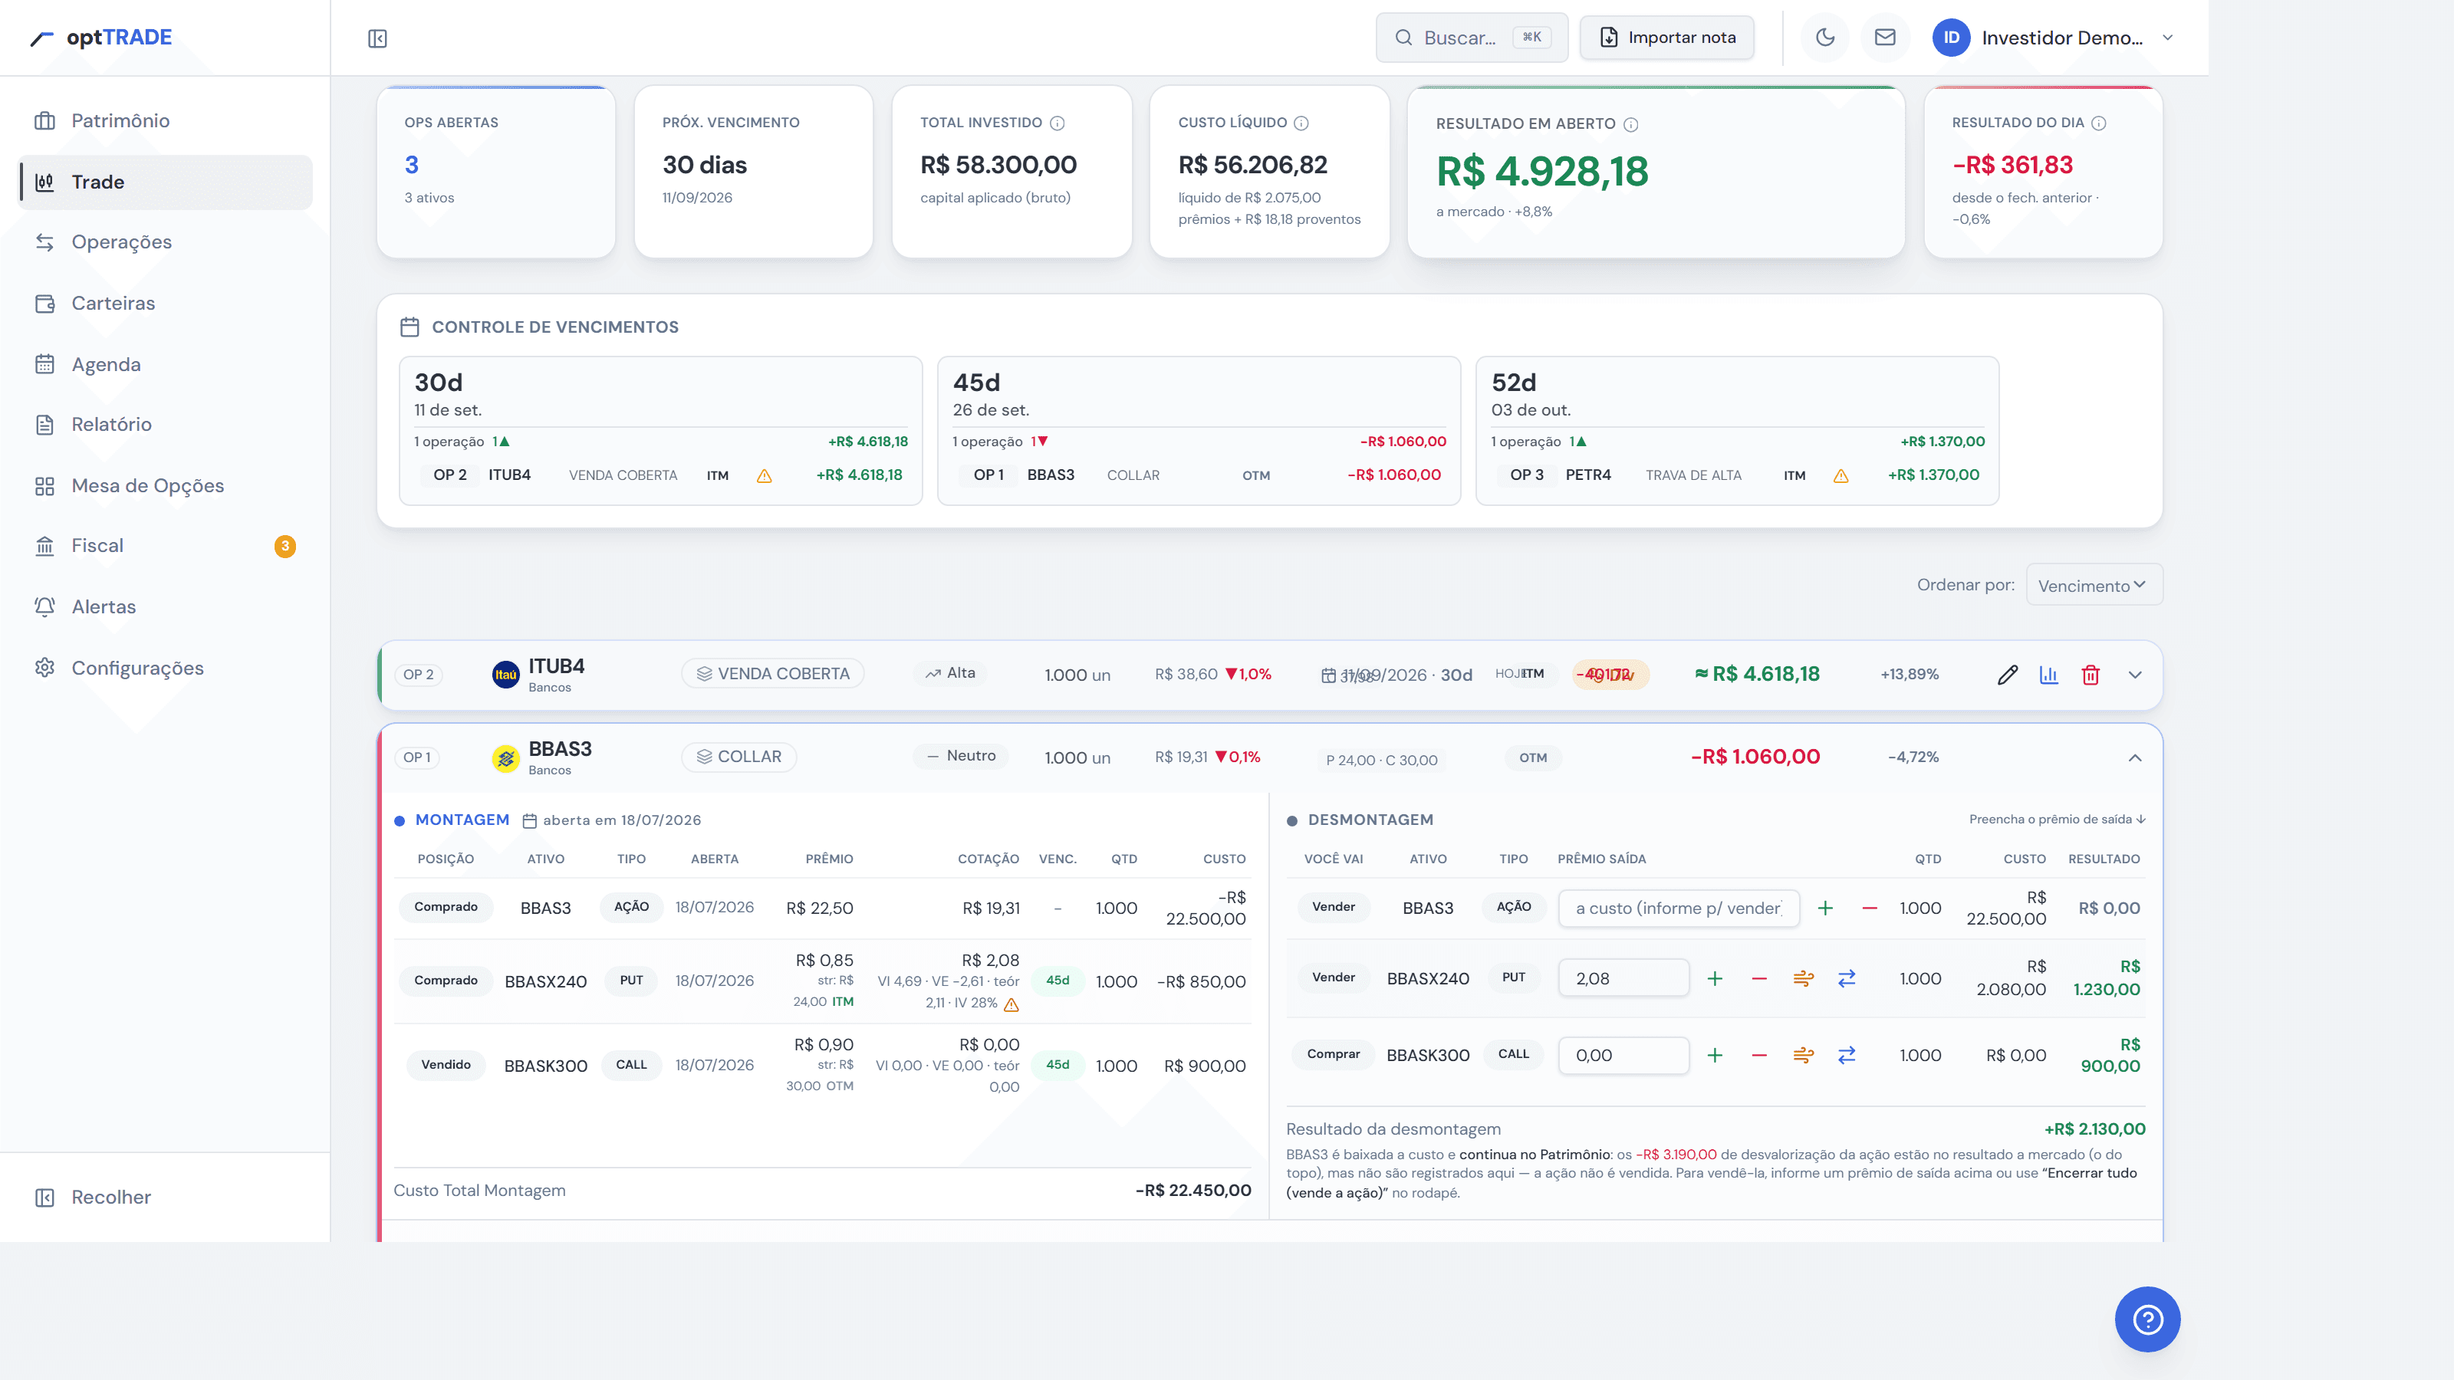Image resolution: width=2454 pixels, height=1380 pixels.
Task: Show info for Resultado em Aberto
Action: pyautogui.click(x=1631, y=125)
